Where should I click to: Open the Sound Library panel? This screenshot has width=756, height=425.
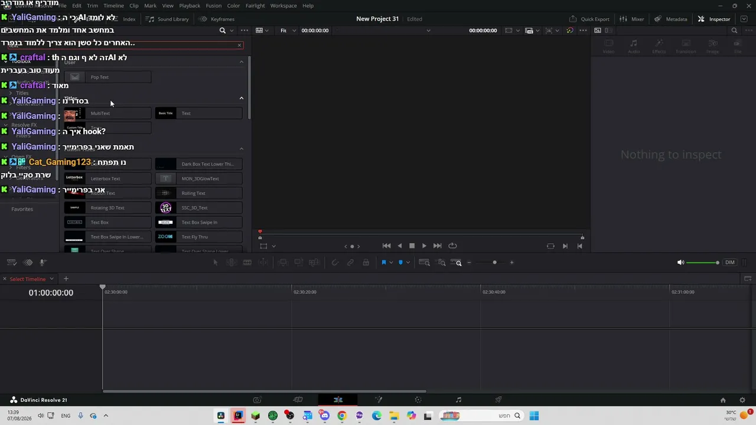click(167, 19)
